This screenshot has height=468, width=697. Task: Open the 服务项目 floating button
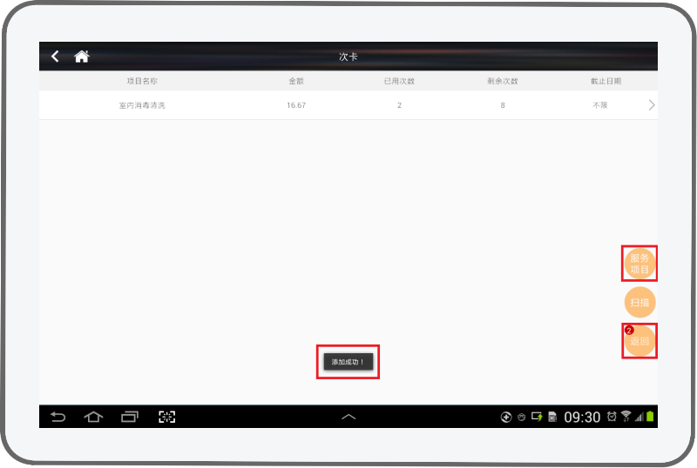639,264
